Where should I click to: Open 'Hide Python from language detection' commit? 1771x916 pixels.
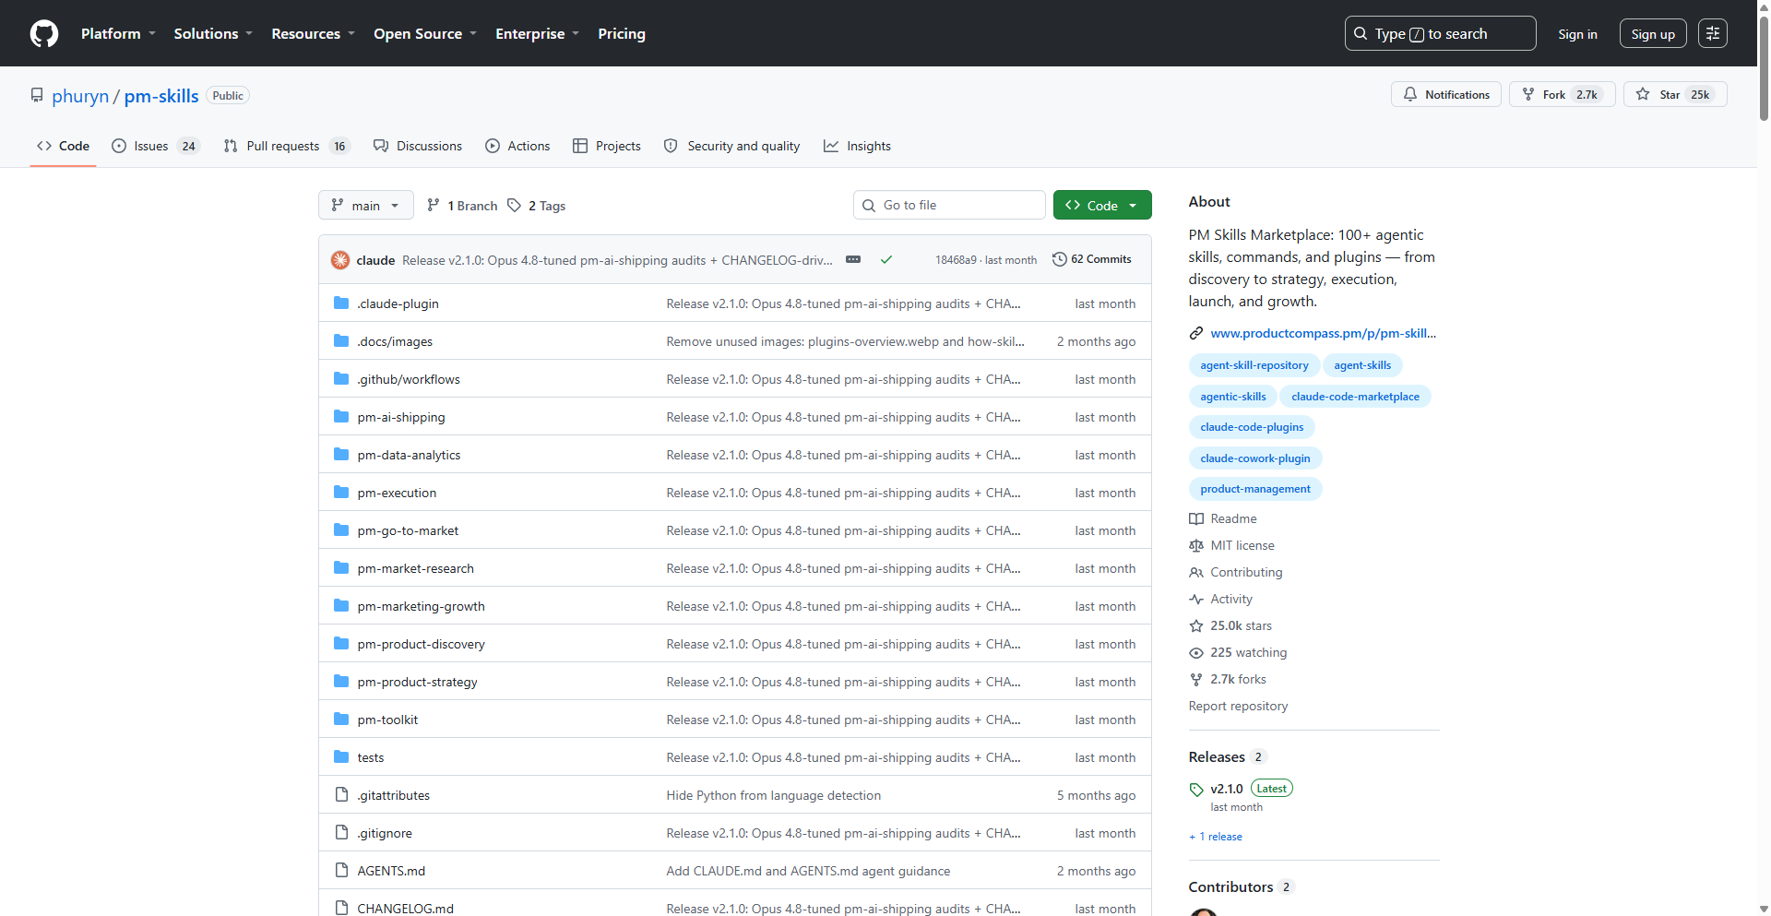click(774, 795)
